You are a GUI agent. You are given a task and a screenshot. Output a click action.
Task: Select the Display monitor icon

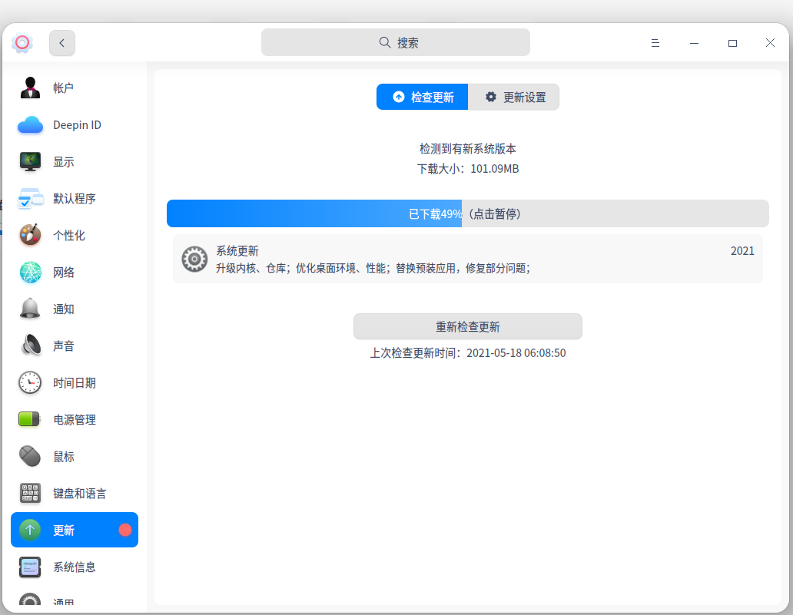[x=30, y=162]
